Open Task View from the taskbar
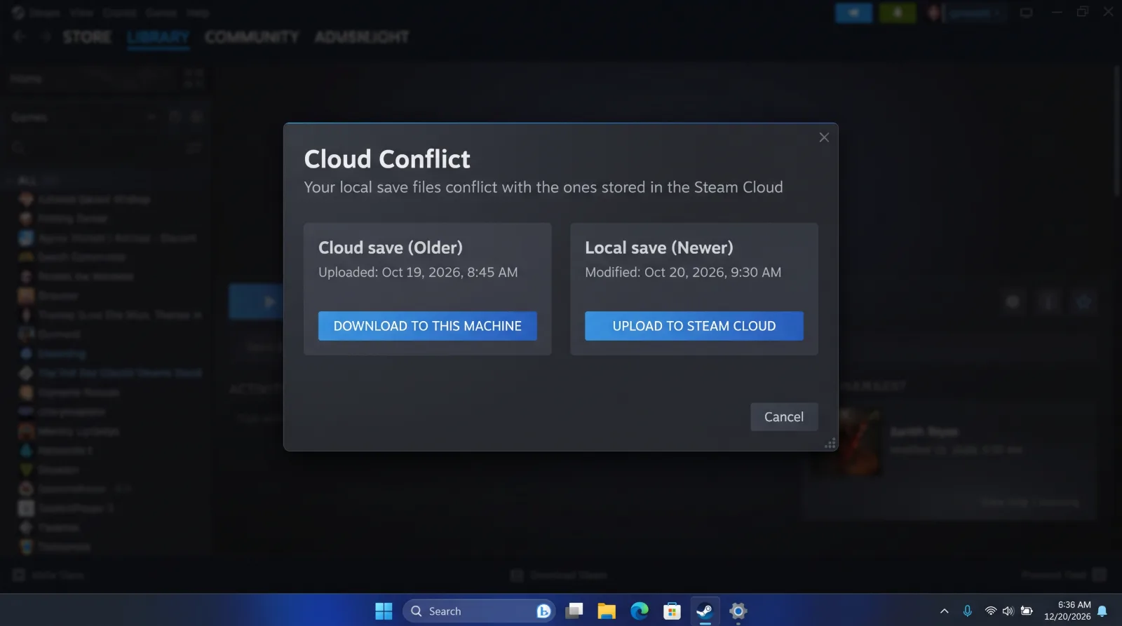This screenshot has height=626, width=1122. [x=574, y=611]
